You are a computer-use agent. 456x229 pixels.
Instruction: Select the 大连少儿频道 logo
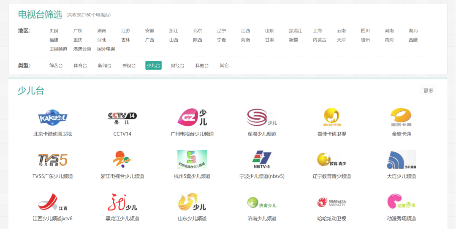[x=402, y=159]
